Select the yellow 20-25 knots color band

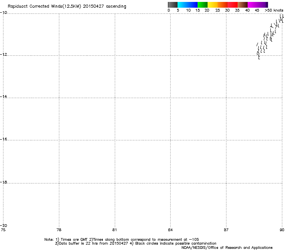(213, 5)
